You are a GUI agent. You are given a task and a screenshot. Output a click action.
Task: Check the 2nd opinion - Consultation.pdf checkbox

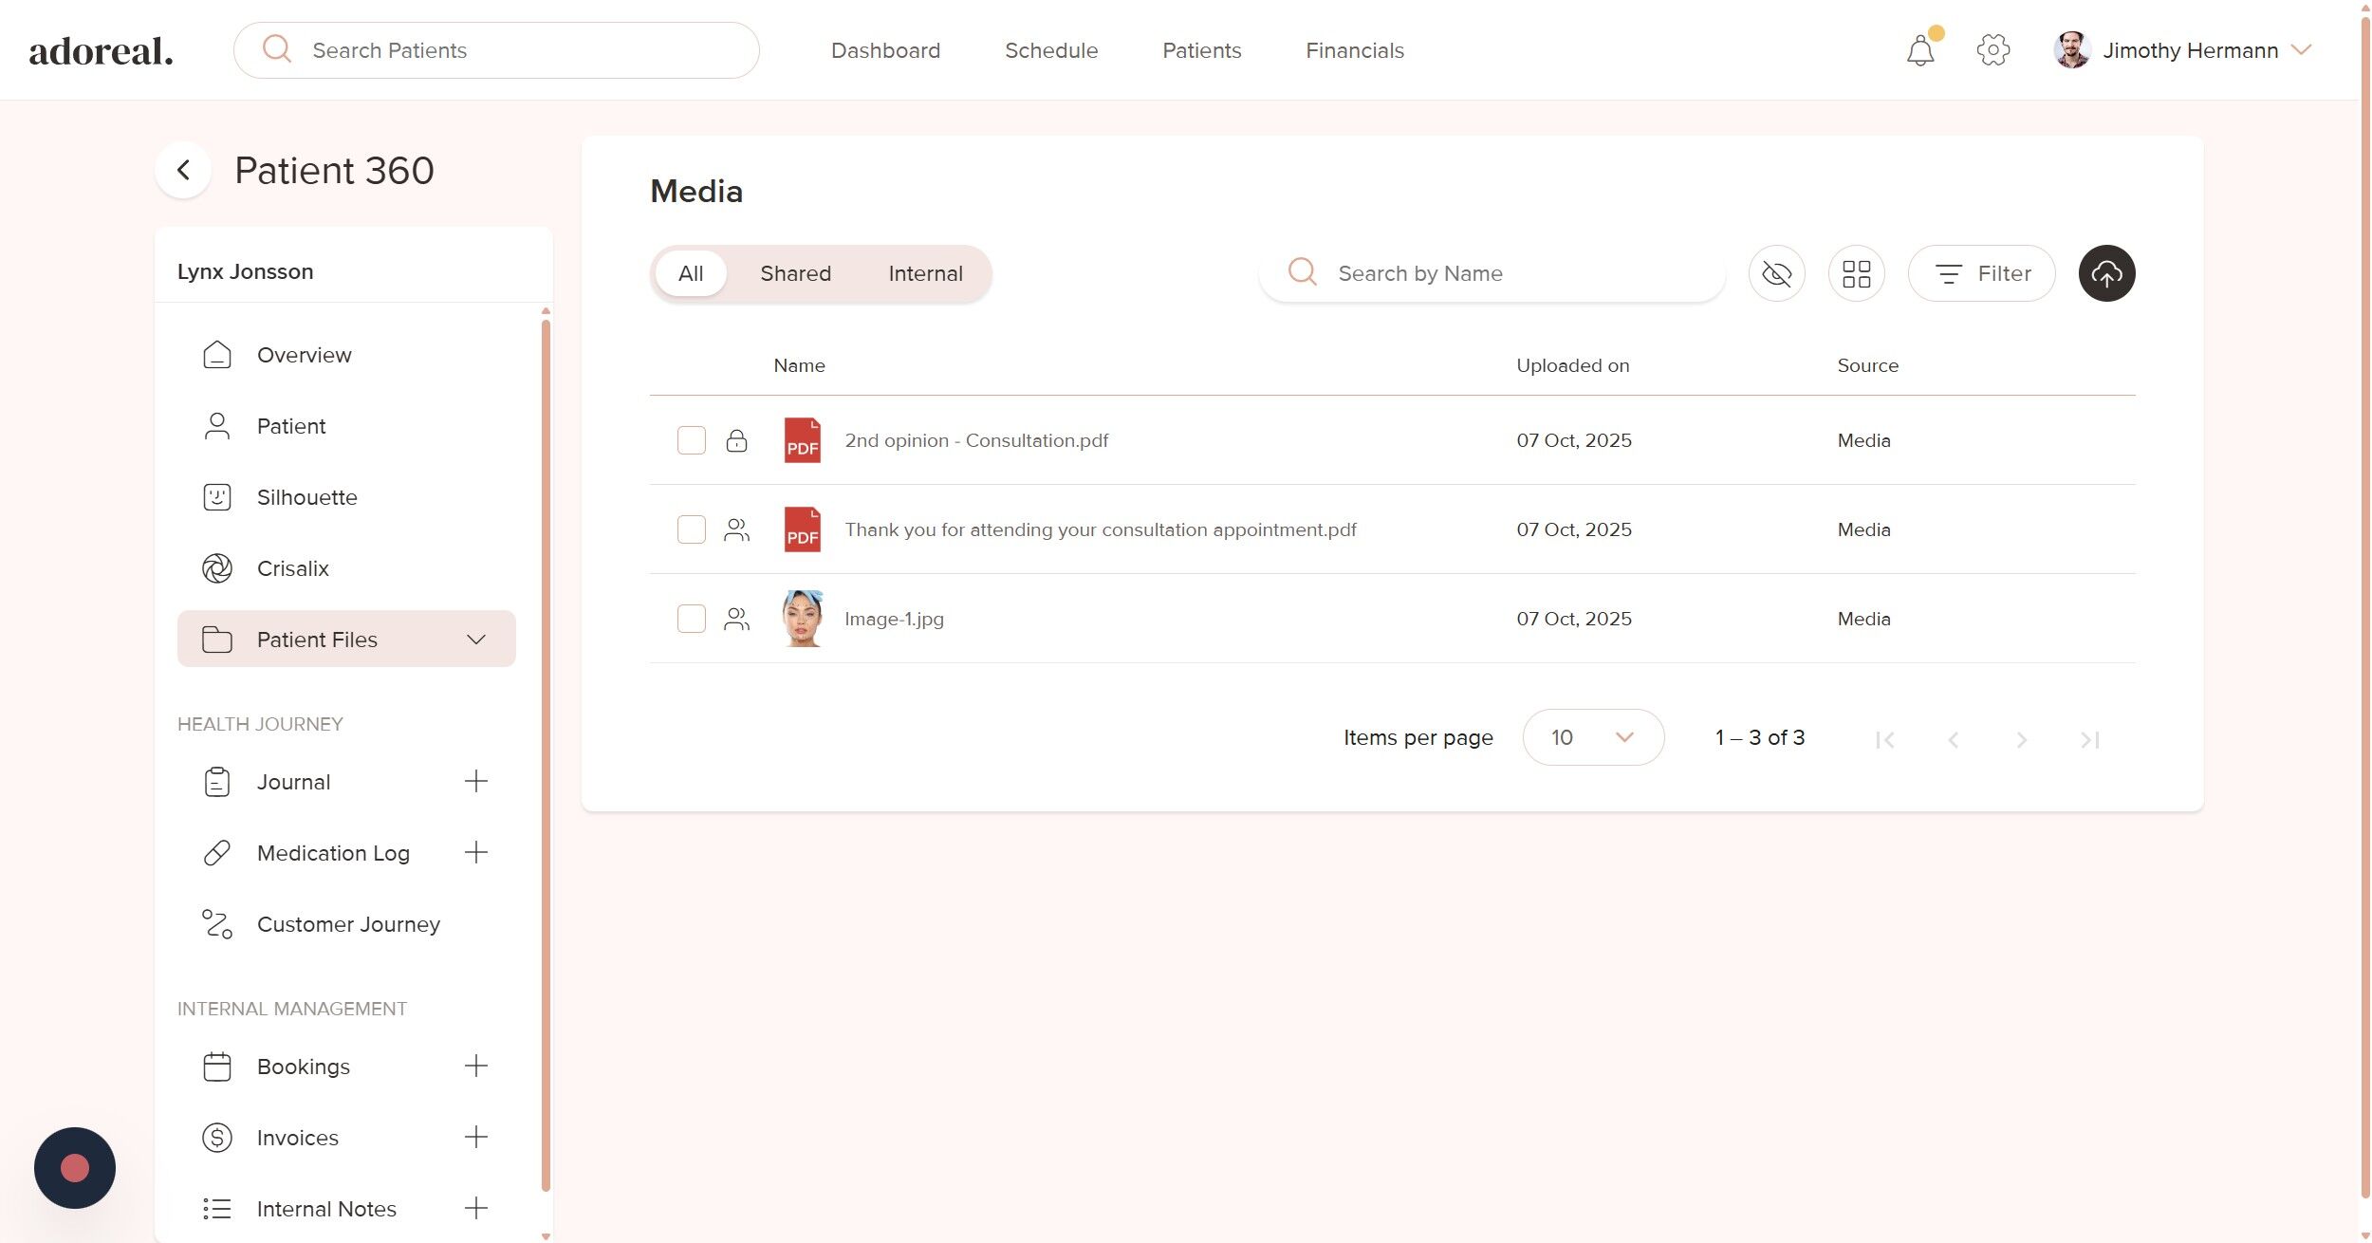pos(691,440)
